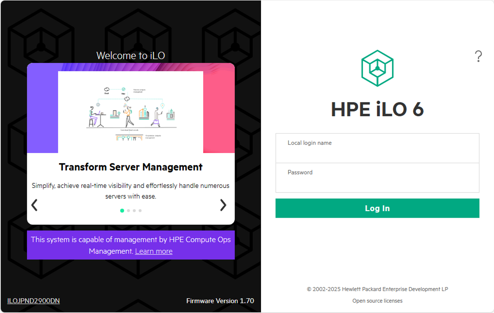This screenshot has height=313, width=494.
Task: Select the first green carousel dot
Action: click(122, 211)
